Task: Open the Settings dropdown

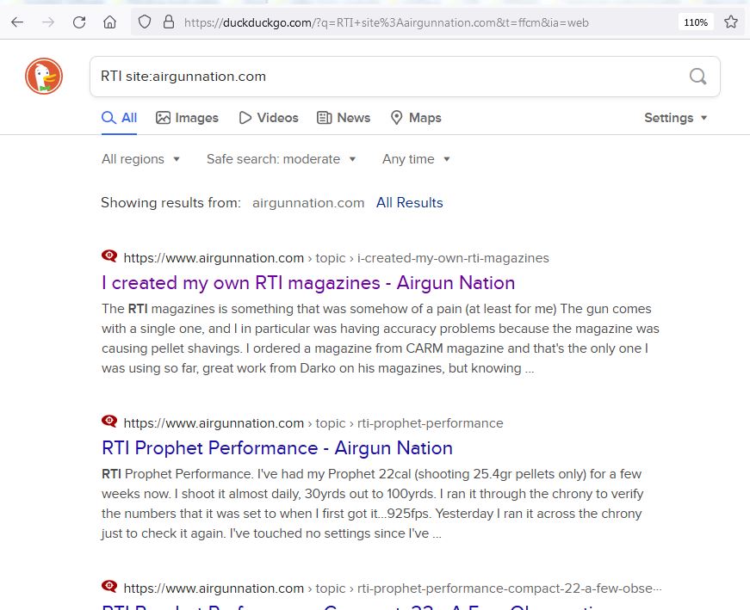Action: pos(675,118)
